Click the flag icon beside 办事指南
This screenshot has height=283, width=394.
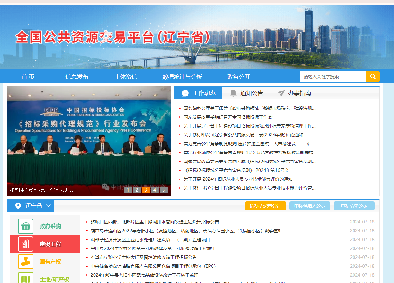[x=281, y=93]
